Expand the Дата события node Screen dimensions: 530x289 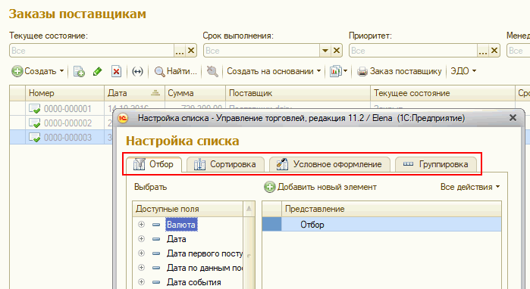(141, 282)
